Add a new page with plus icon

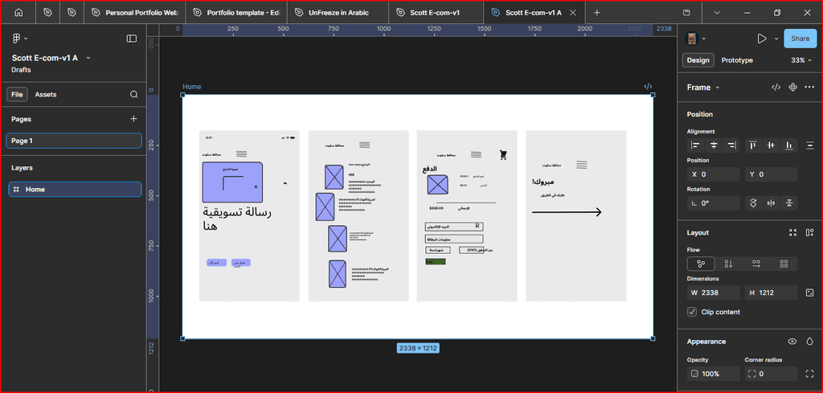[134, 119]
